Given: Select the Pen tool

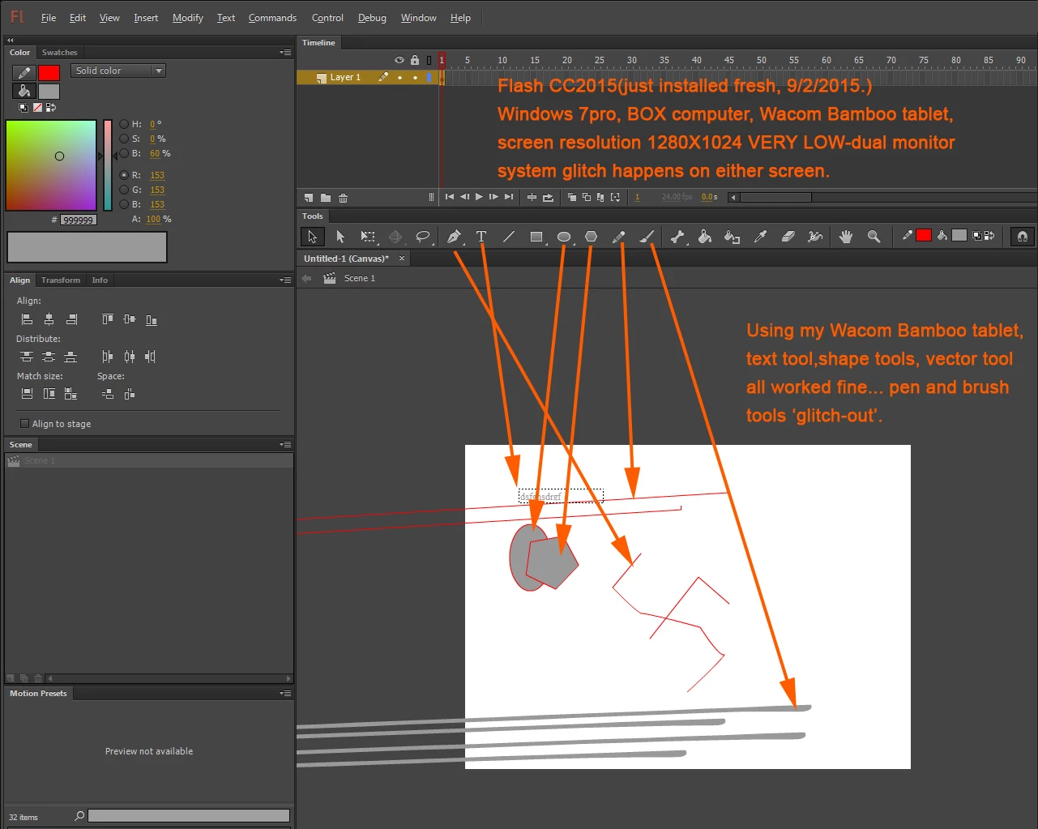Looking at the screenshot, I should tap(454, 237).
